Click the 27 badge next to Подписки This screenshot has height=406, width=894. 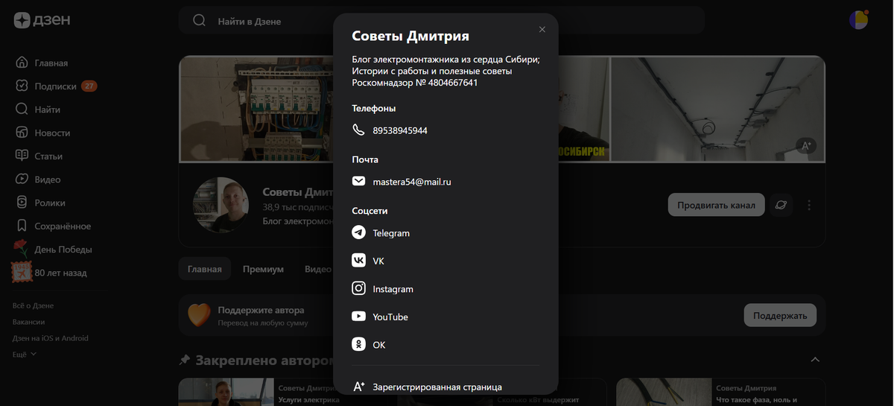(89, 86)
